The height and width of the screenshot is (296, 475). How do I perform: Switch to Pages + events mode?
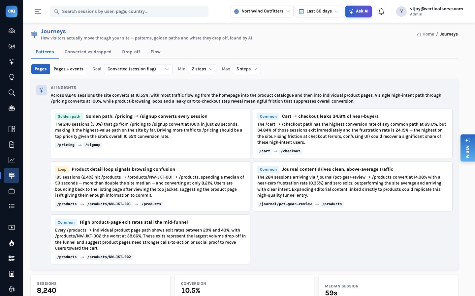(x=68, y=69)
